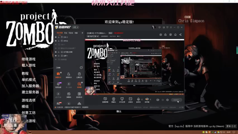This screenshot has width=238, height=134.
Task: Add a 手机投屏 phone mirroring source
Action: pos(122,100)
